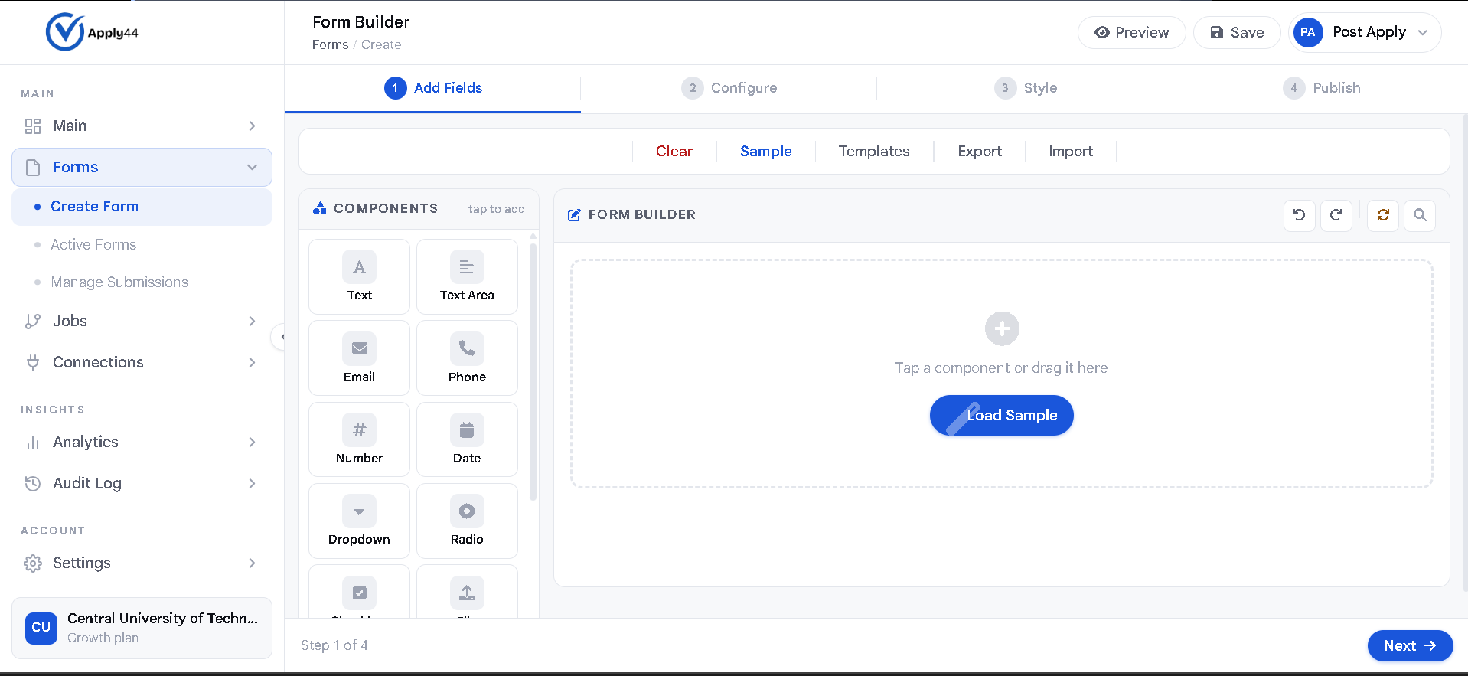Screen dimensions: 1468x676
Task: Open Active Forms page
Action: click(93, 244)
